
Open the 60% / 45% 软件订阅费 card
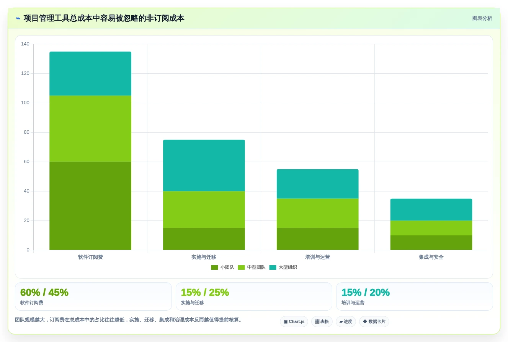click(93, 297)
